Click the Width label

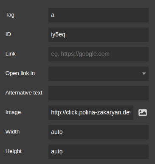click(12, 132)
